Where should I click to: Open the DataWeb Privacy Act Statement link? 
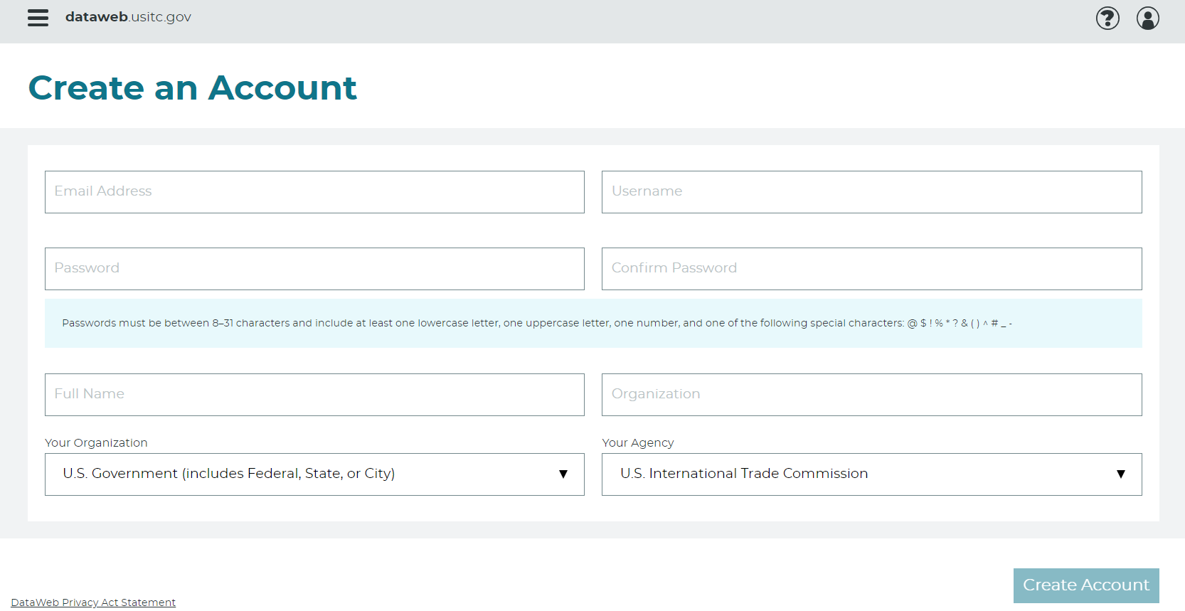click(93, 602)
